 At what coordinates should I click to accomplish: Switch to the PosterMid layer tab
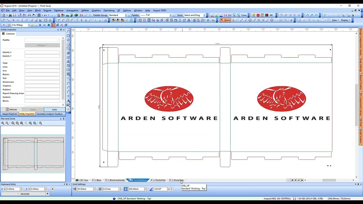159,180
